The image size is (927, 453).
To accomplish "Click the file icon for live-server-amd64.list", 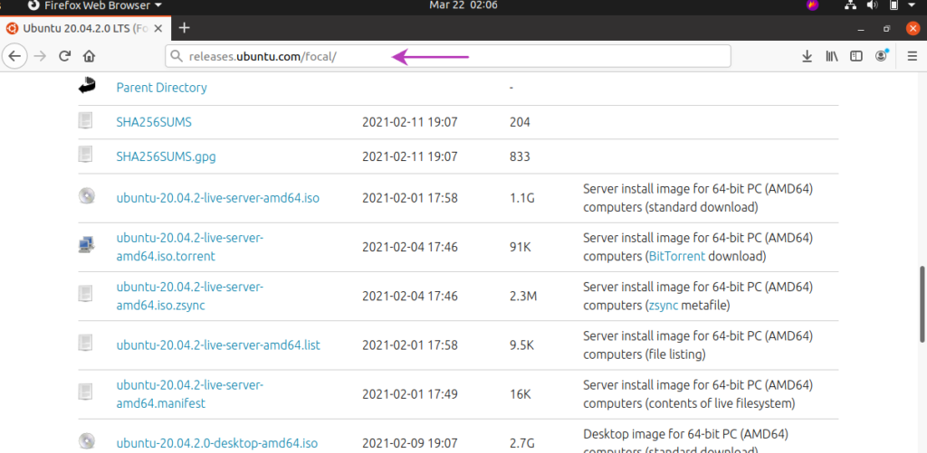I will 86,343.
